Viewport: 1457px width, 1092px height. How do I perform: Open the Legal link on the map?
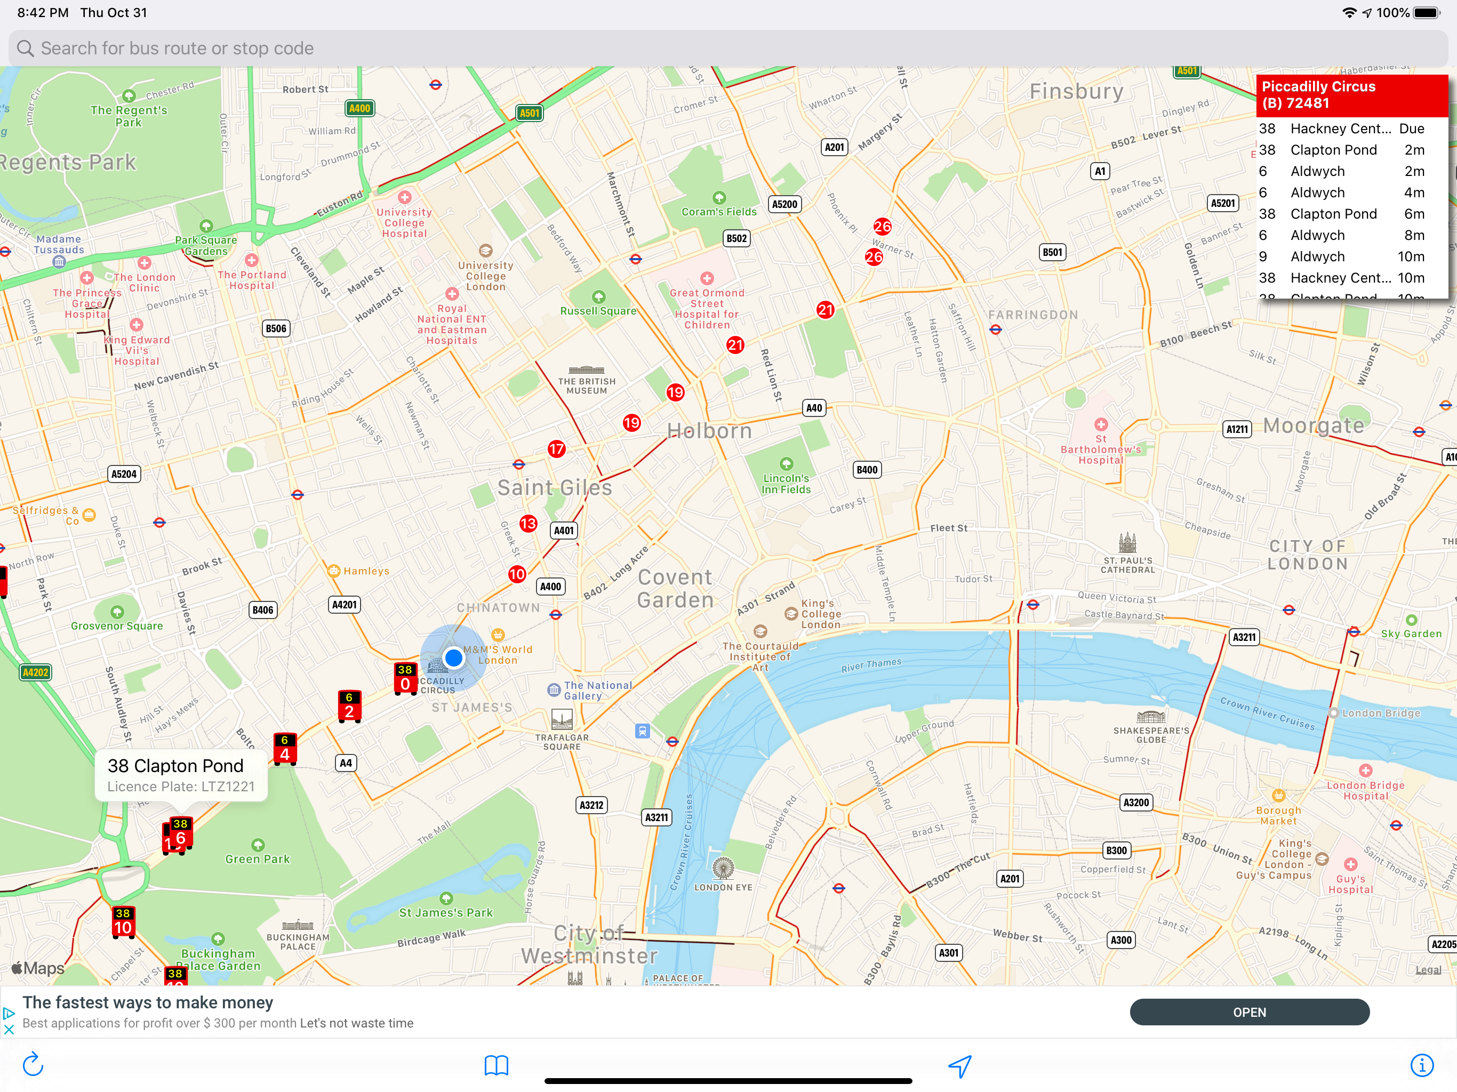click(x=1428, y=969)
